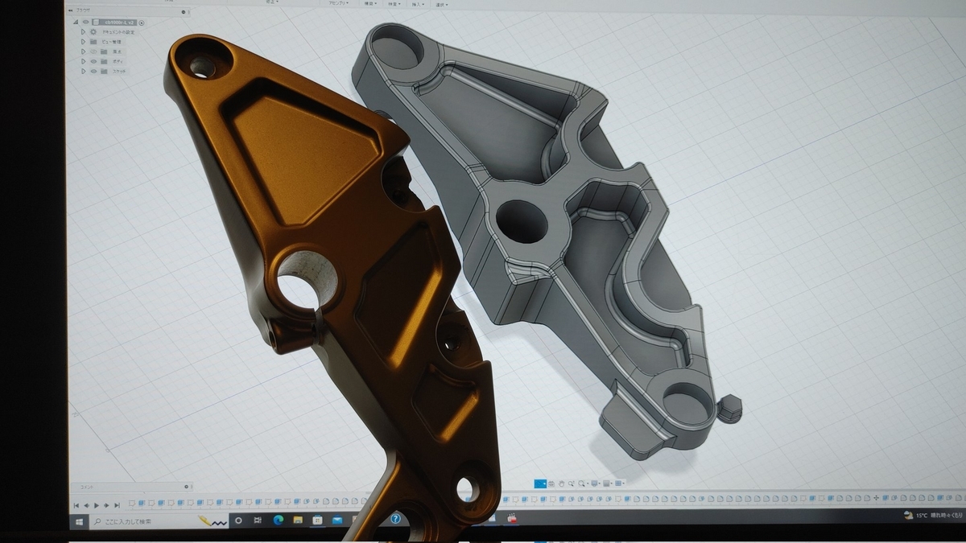Click the ビュー管理 folder icon
This screenshot has height=543, width=966.
tap(93, 42)
